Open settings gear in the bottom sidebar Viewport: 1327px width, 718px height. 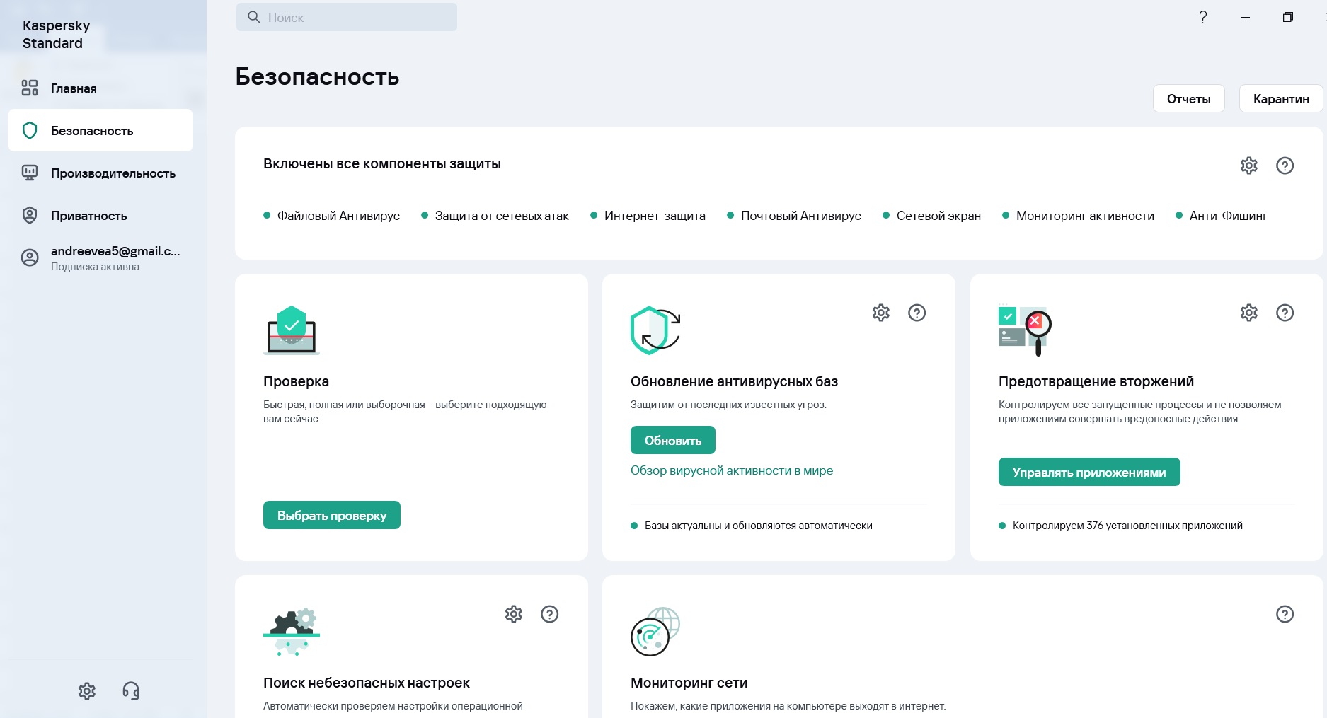[x=86, y=691]
